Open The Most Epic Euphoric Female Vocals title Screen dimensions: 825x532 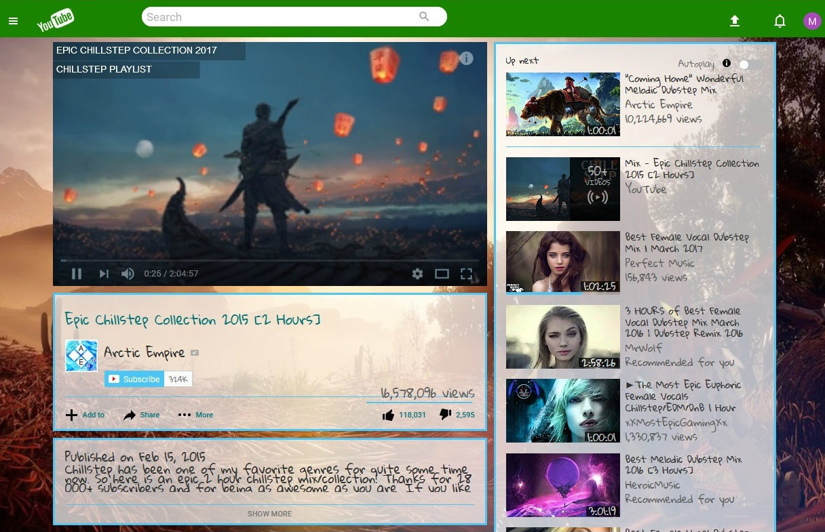pos(683,396)
